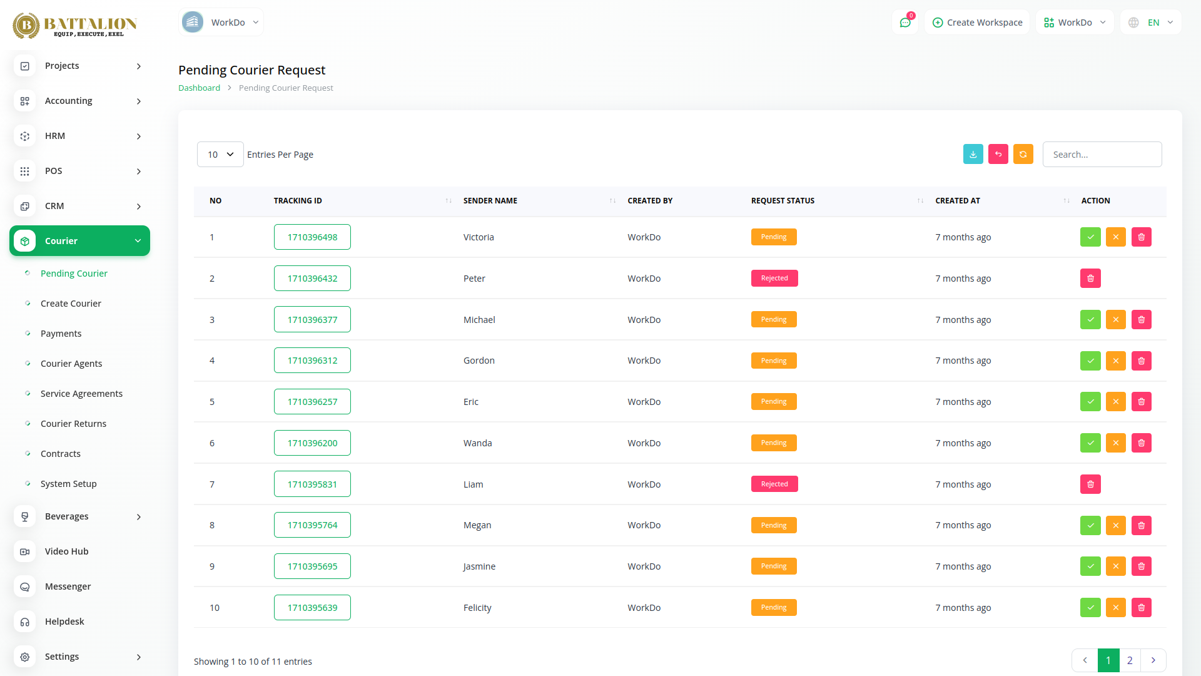The image size is (1201, 676).
Task: Sort table by Created At column
Action: pos(958,201)
